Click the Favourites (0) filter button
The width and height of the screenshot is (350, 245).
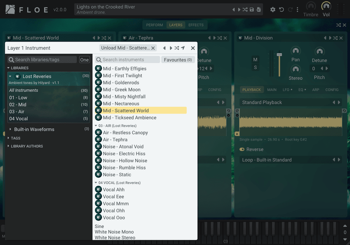(x=178, y=60)
